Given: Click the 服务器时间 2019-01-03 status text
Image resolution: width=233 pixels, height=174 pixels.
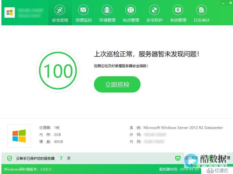Looking at the screenshot, I should [179, 169].
